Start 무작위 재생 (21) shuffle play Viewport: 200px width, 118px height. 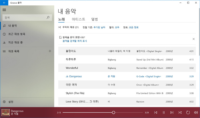(69, 27)
